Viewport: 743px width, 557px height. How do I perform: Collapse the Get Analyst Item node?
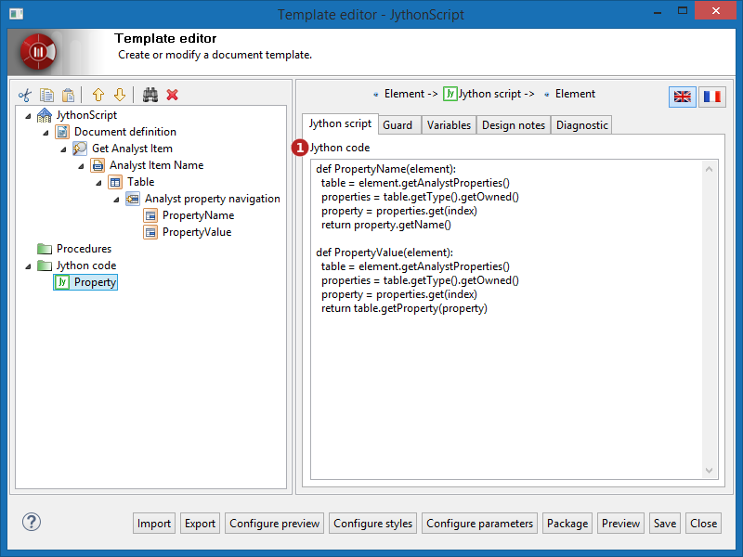point(63,149)
